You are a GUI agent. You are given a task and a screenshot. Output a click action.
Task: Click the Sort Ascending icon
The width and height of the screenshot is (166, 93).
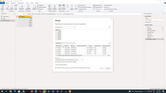click(x=68, y=5)
